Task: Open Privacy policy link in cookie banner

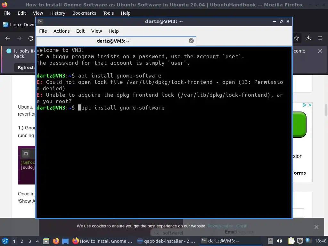Action: pos(220,226)
